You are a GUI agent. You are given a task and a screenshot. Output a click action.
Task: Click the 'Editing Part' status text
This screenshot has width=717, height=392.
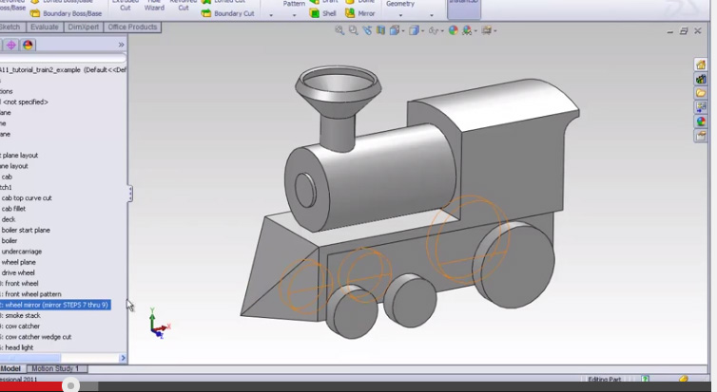click(605, 380)
